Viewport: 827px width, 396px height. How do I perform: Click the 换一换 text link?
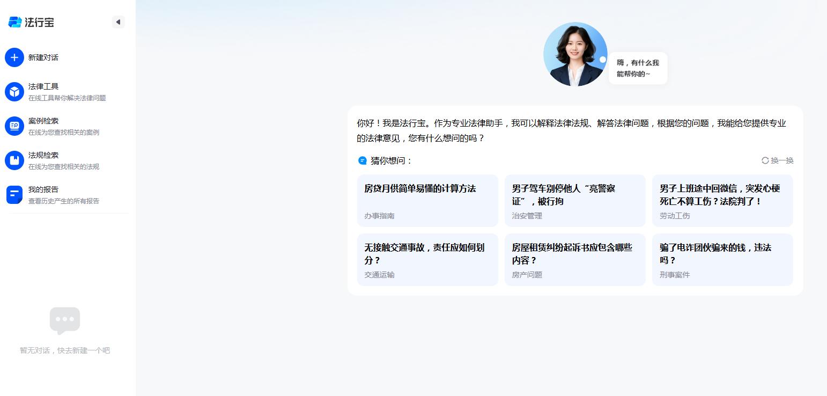click(782, 160)
